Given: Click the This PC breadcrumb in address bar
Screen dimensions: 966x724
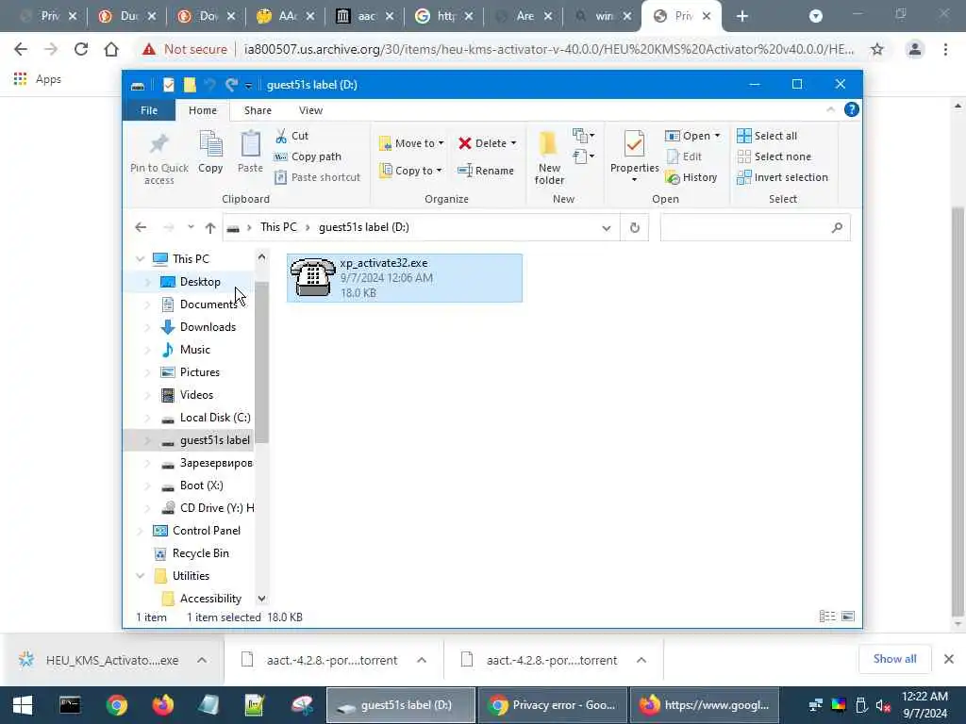Looking at the screenshot, I should (278, 227).
